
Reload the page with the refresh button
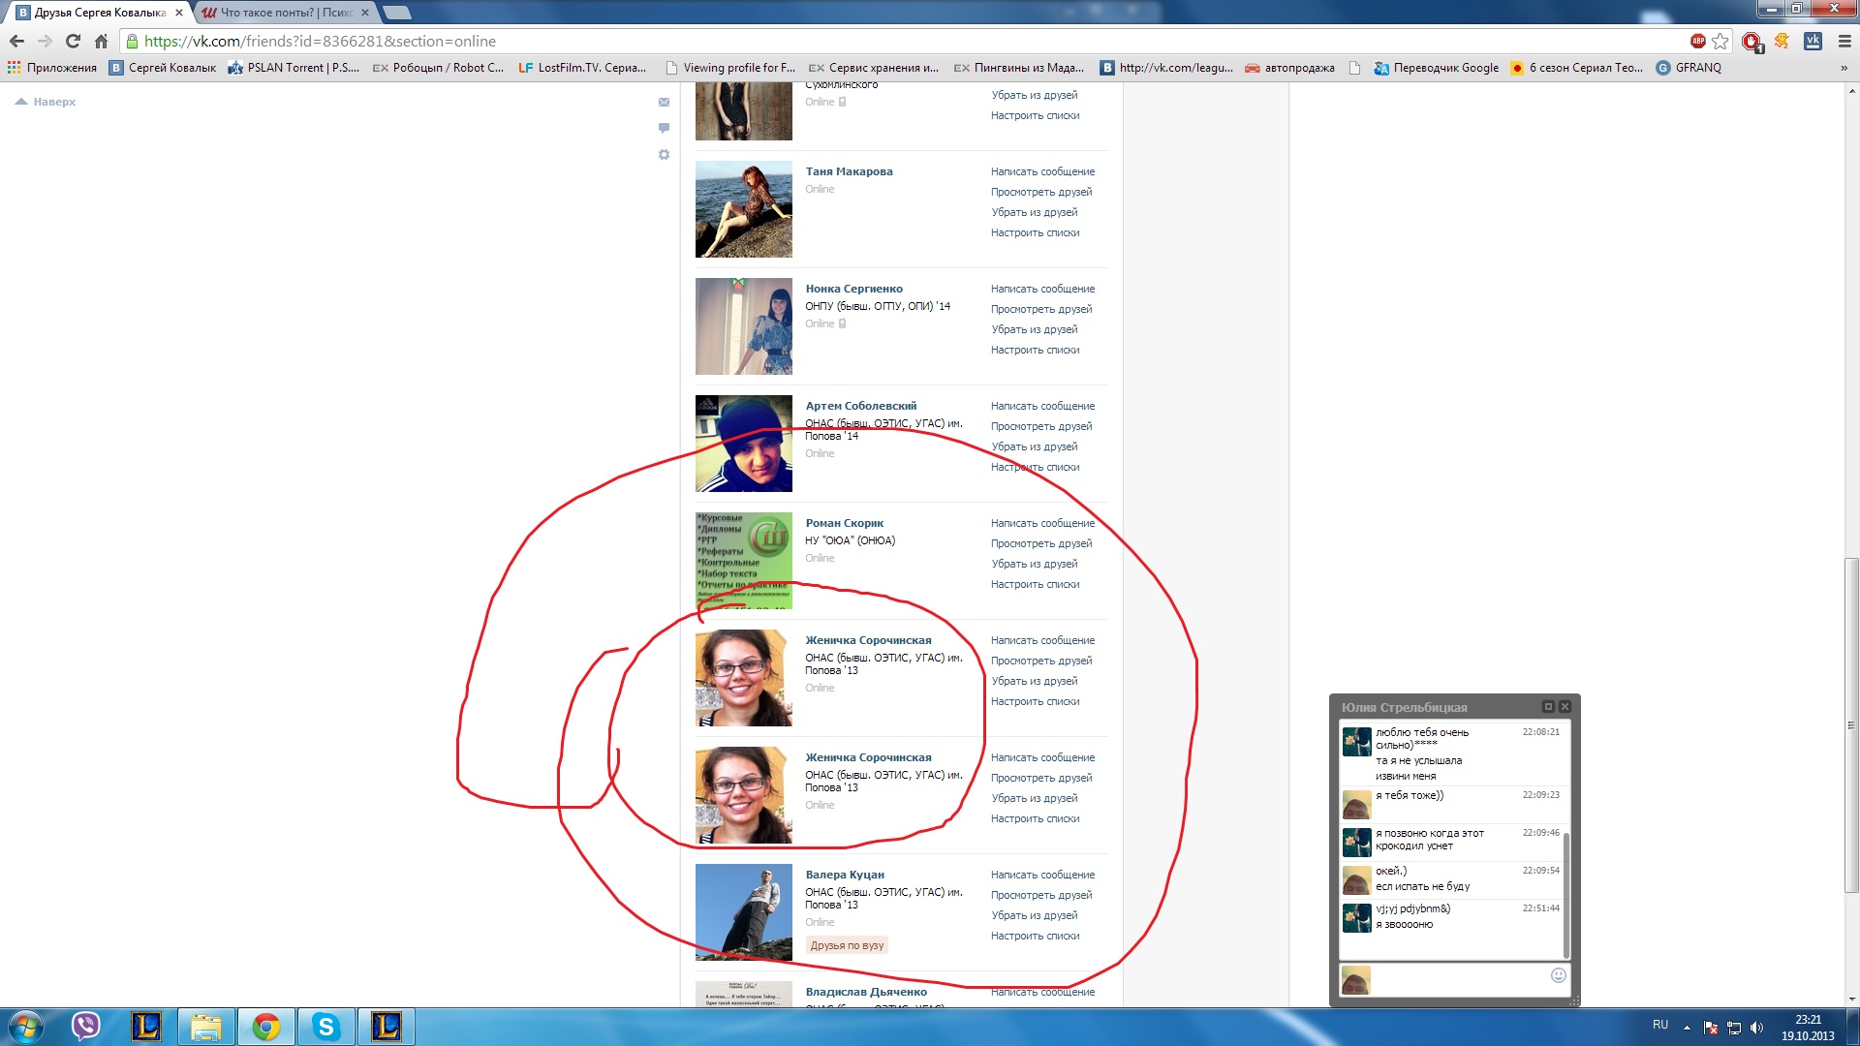tap(73, 41)
